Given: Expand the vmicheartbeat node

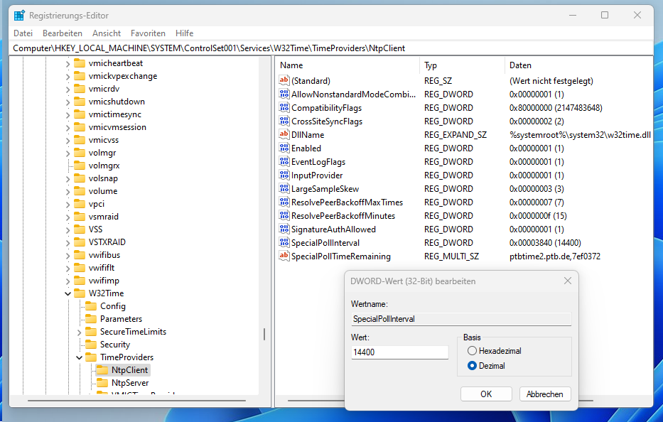Looking at the screenshot, I should 68,64.
